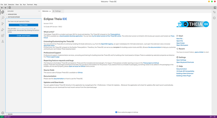This screenshot has height=118, width=217.
Task: Click Open Workspace under Start
Action: point(182,45)
